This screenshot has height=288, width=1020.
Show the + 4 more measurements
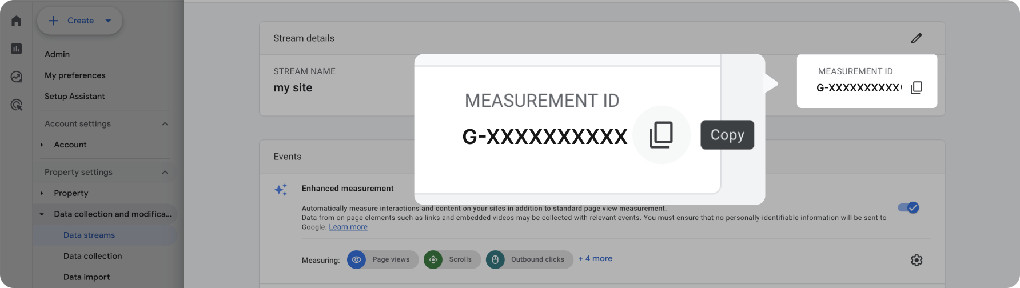(x=595, y=259)
